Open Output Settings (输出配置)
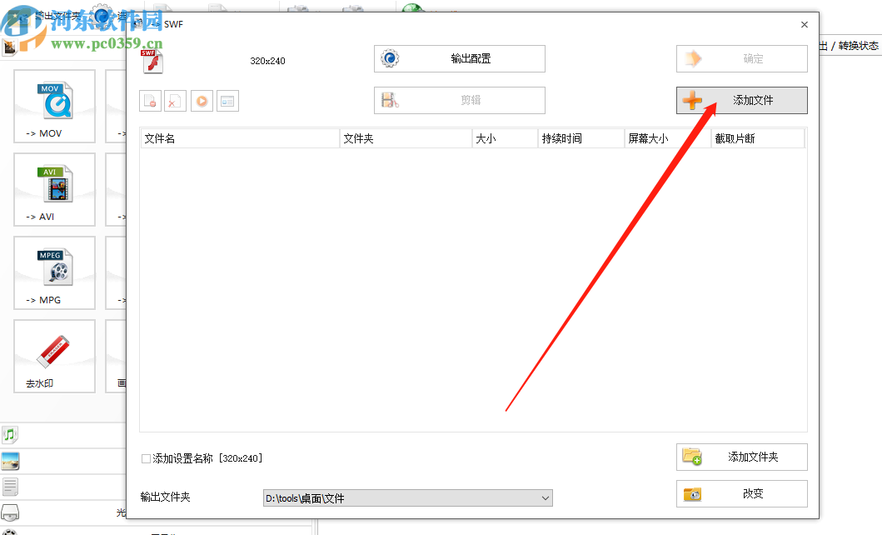This screenshot has height=535, width=882. [459, 58]
